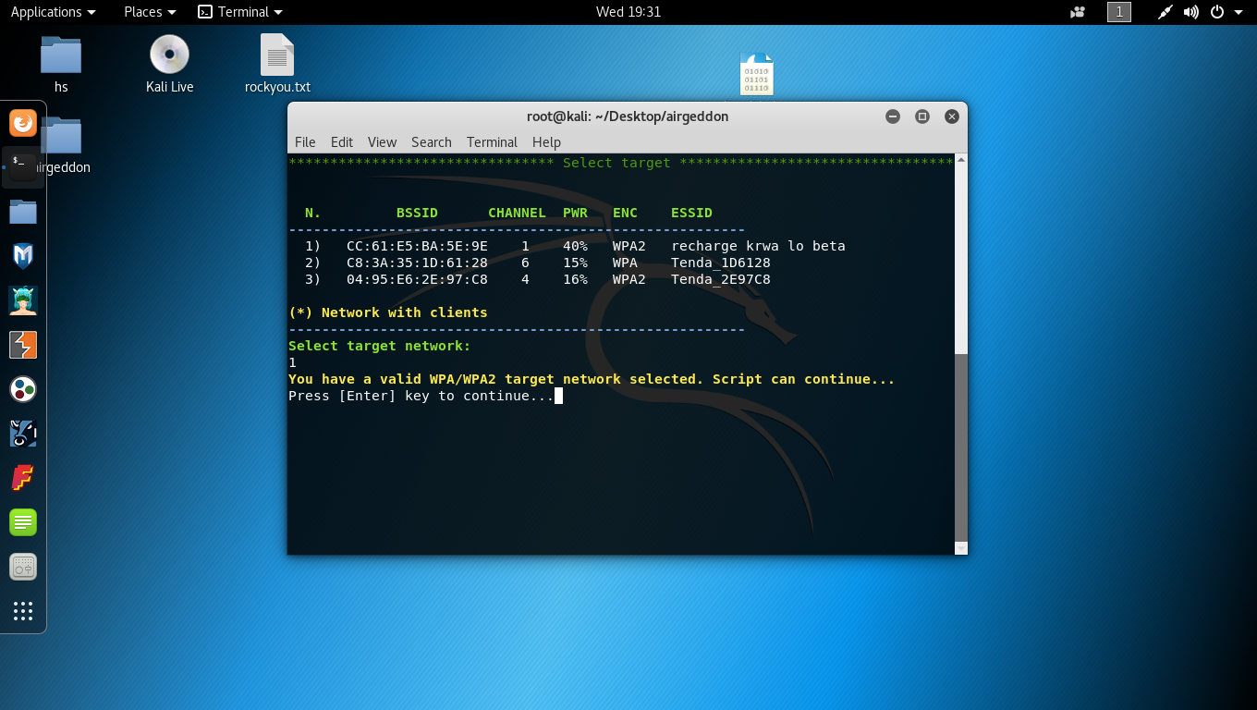1257x710 pixels.
Task: Open the Help menu
Action: click(x=546, y=142)
